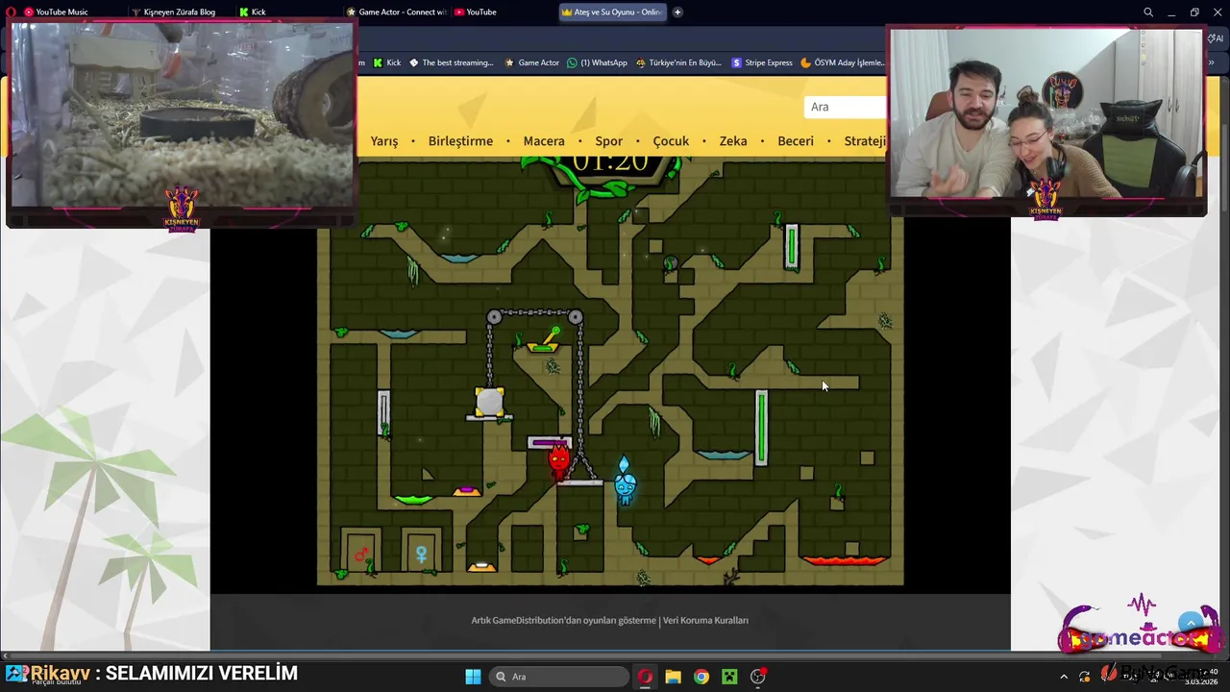Click the yellow lever in the game
Viewport: 1230px width, 692px height.
545,340
